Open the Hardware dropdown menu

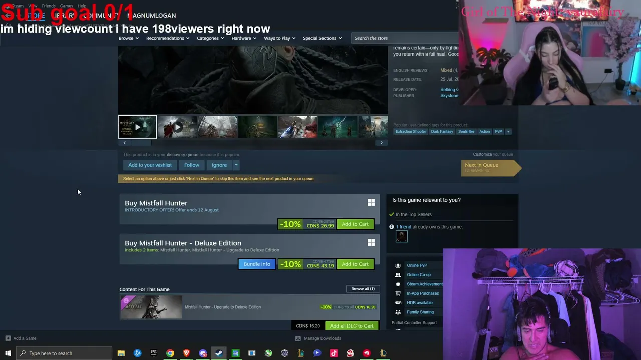[x=244, y=38]
